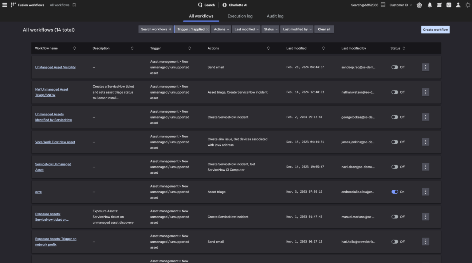Screen dimensions: 472x263
Task: Open the Charlotte AI assistant
Action: (234, 5)
